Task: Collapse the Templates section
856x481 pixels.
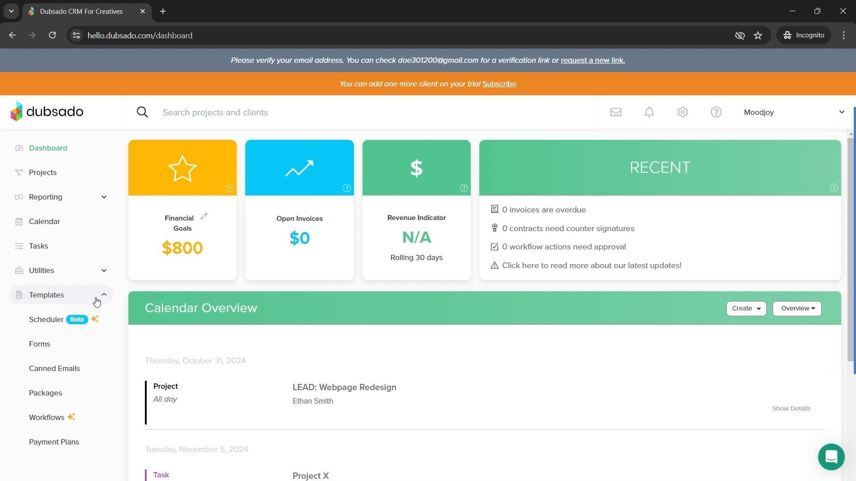Action: click(104, 294)
